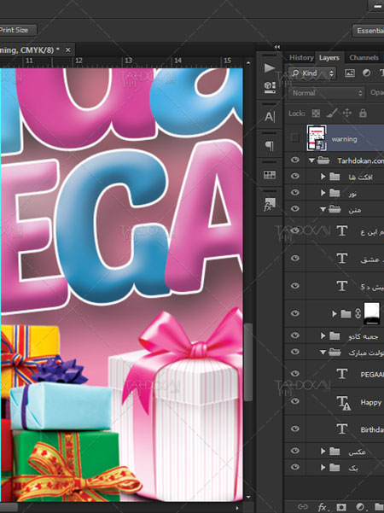This screenshot has width=384, height=513.
Task: Open the Styles fx panel icon
Action: (x=269, y=204)
